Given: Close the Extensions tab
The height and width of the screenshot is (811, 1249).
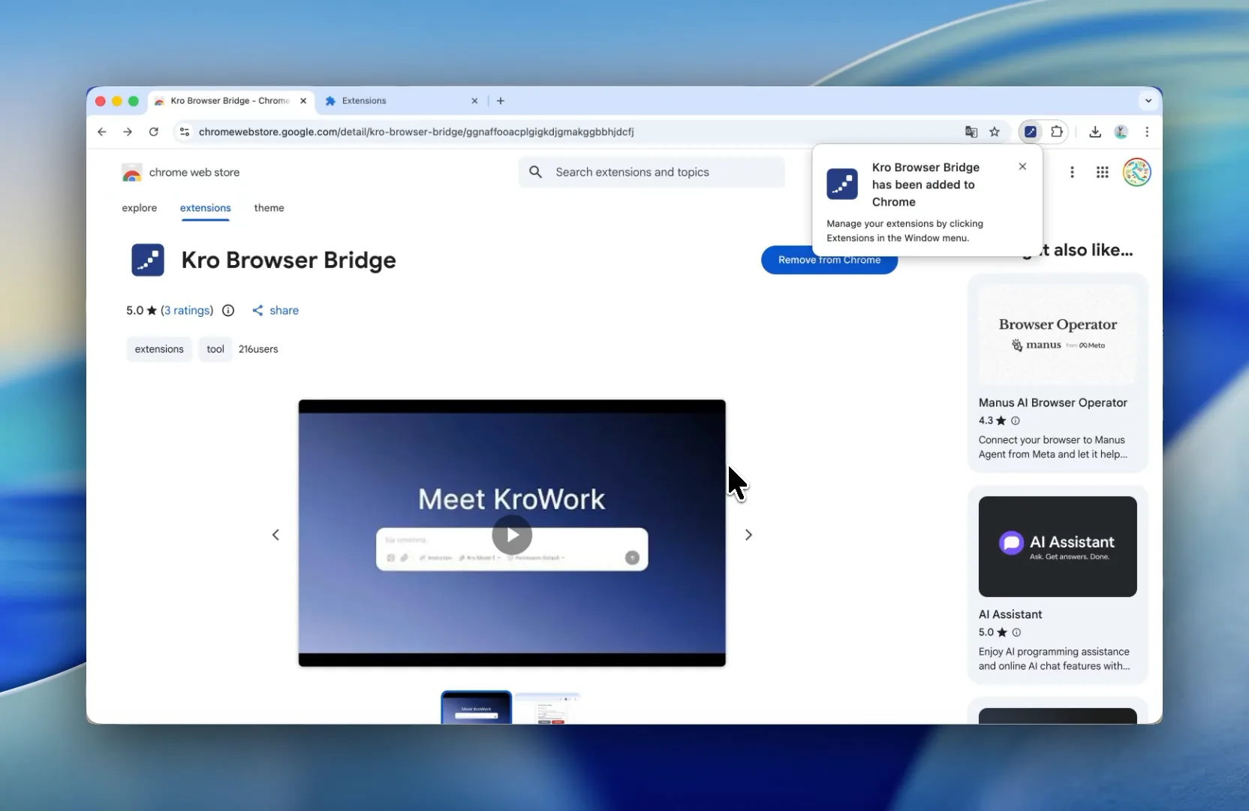Looking at the screenshot, I should click(474, 101).
